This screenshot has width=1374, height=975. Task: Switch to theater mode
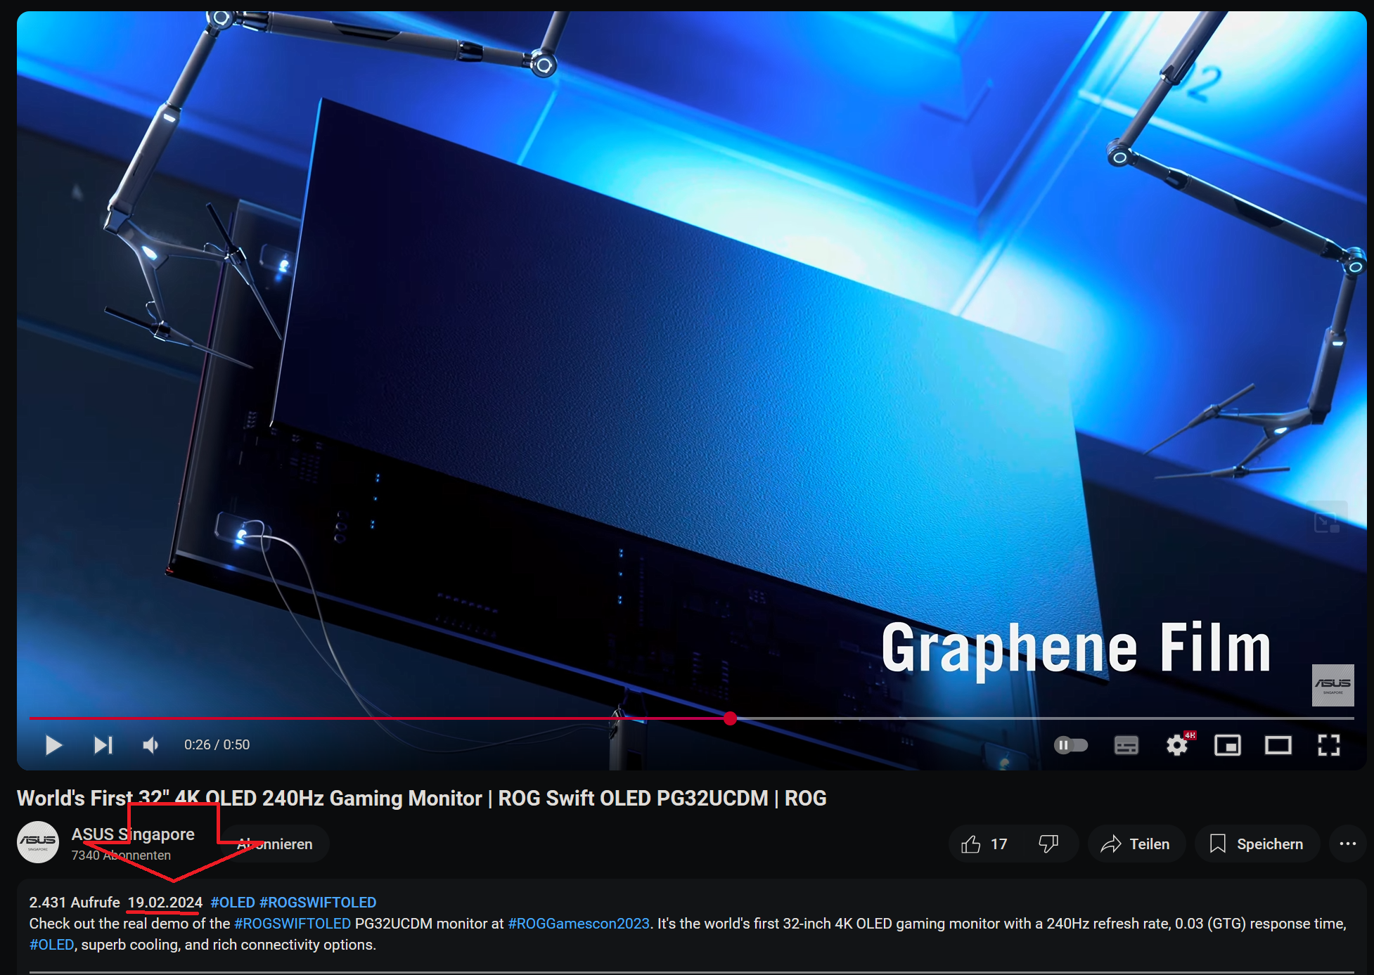click(x=1280, y=744)
